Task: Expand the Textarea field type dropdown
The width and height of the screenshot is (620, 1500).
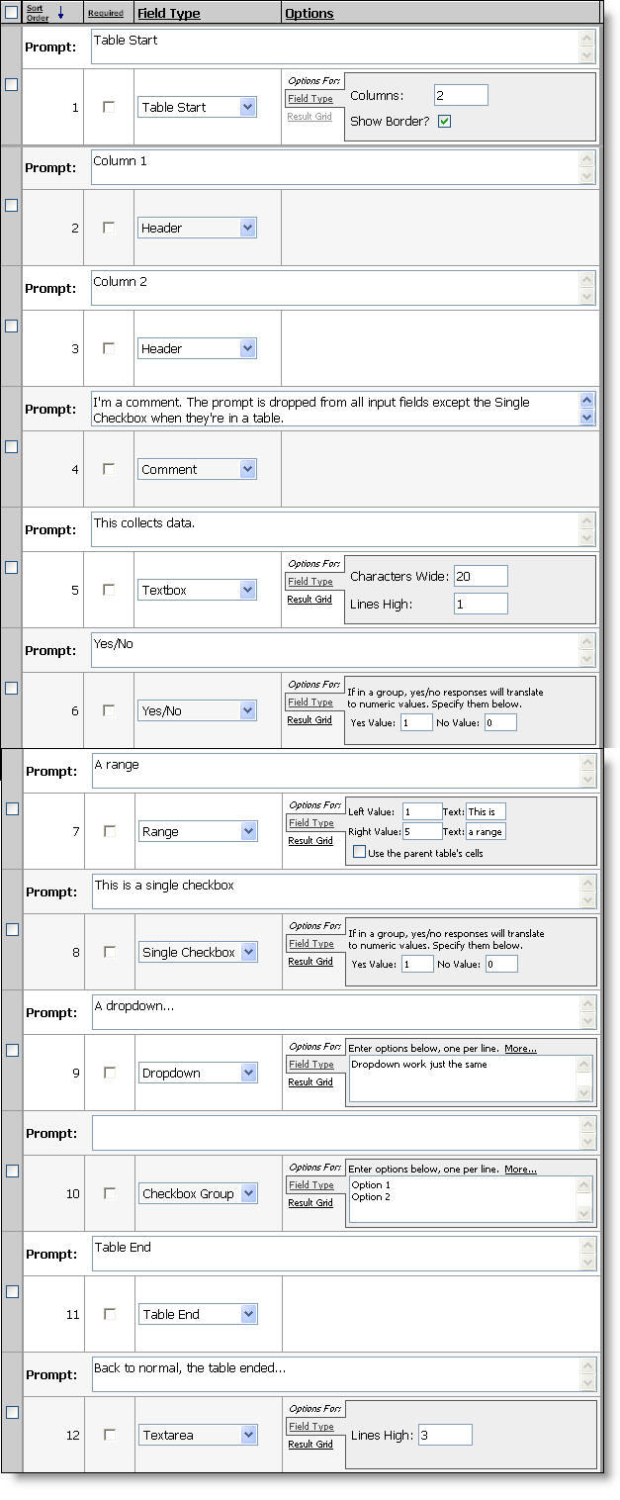Action: pyautogui.click(x=248, y=1435)
